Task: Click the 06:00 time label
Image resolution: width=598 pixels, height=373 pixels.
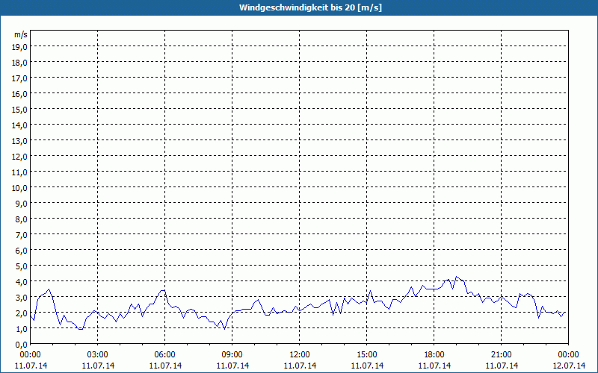Action: click(164, 355)
